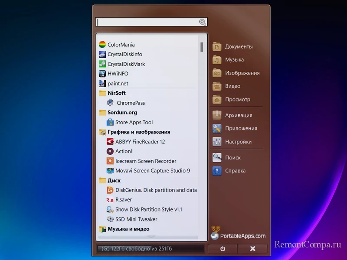
Task: Collapse the NirSoft folder category
Action: (116, 93)
